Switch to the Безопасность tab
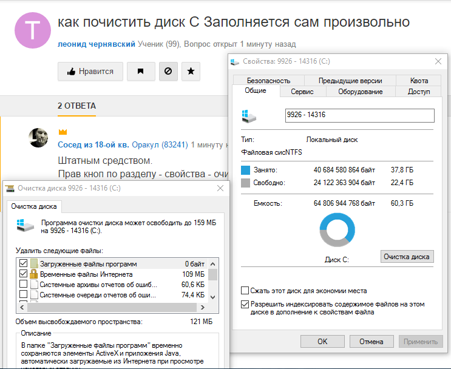The width and height of the screenshot is (451, 369). pos(269,81)
